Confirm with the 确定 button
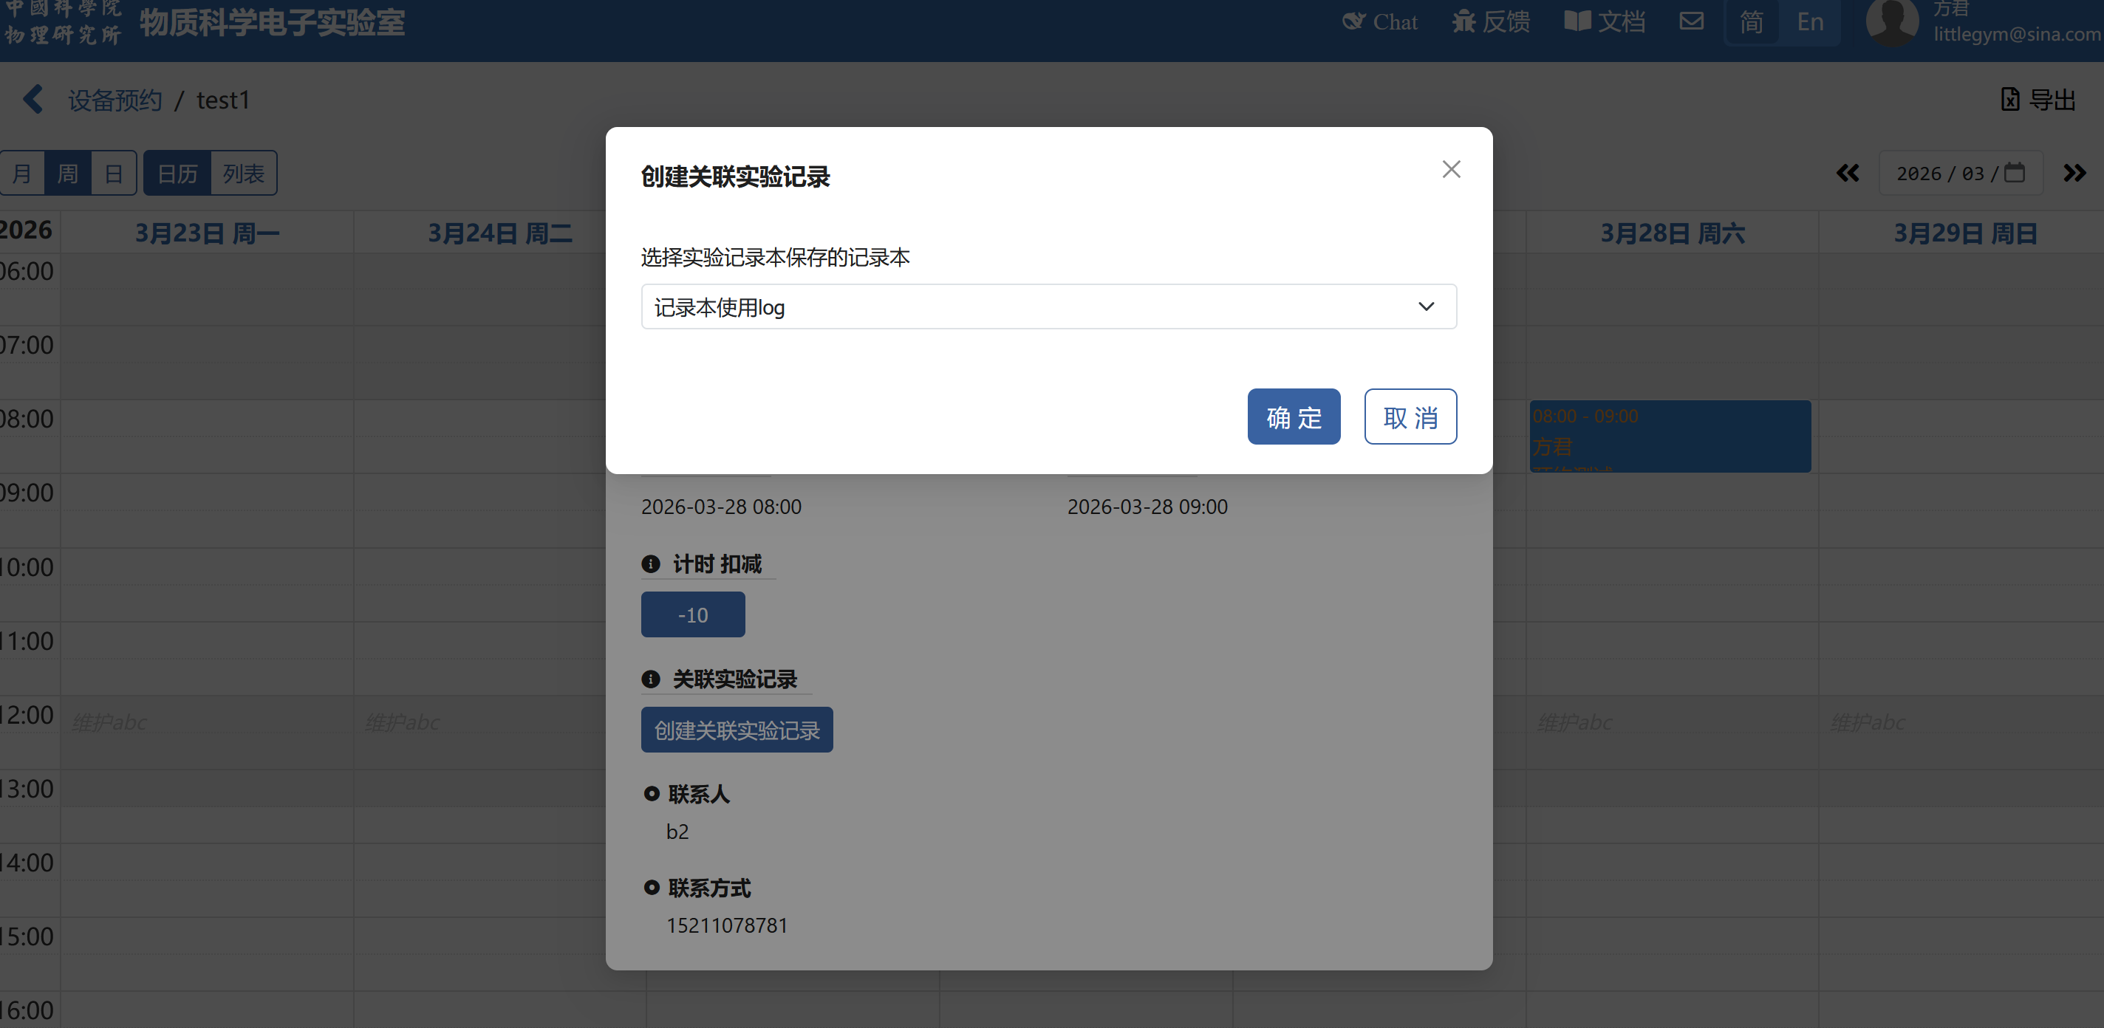The height and width of the screenshot is (1028, 2104). point(1294,417)
